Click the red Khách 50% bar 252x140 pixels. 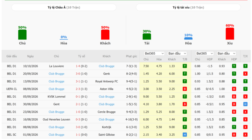pyautogui.click(x=105, y=35)
